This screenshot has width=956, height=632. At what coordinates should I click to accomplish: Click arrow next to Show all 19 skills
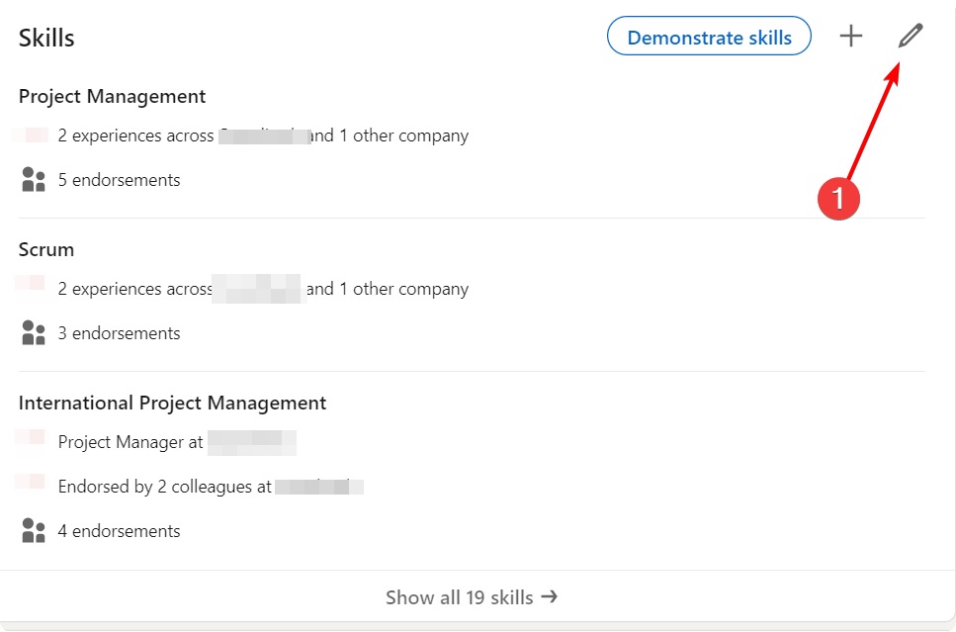click(551, 596)
